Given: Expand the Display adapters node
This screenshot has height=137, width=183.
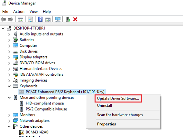Looking at the screenshot, I should (x=9, y=57).
